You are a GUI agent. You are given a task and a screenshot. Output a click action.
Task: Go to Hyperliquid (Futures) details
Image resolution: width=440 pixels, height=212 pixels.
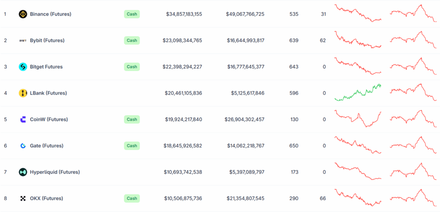click(55, 172)
